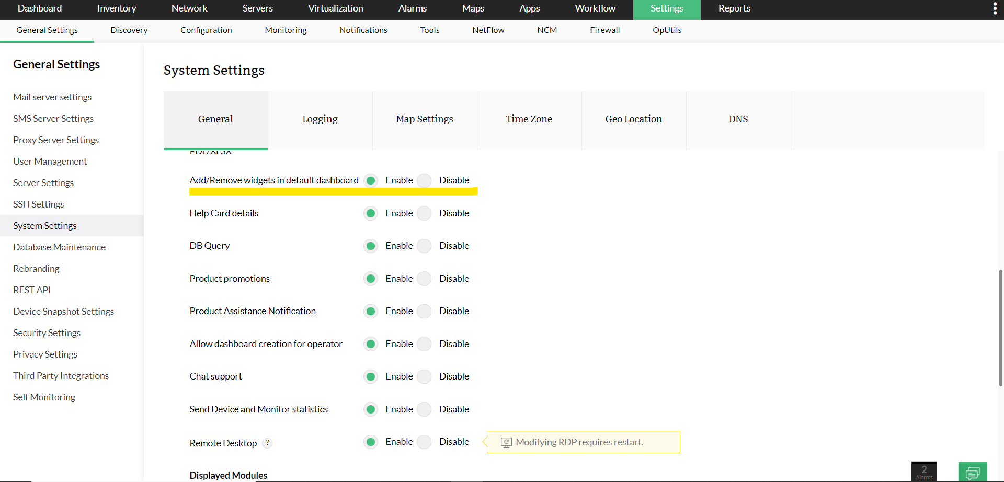
Task: Open the NetFlow settings submenu
Action: (x=488, y=30)
